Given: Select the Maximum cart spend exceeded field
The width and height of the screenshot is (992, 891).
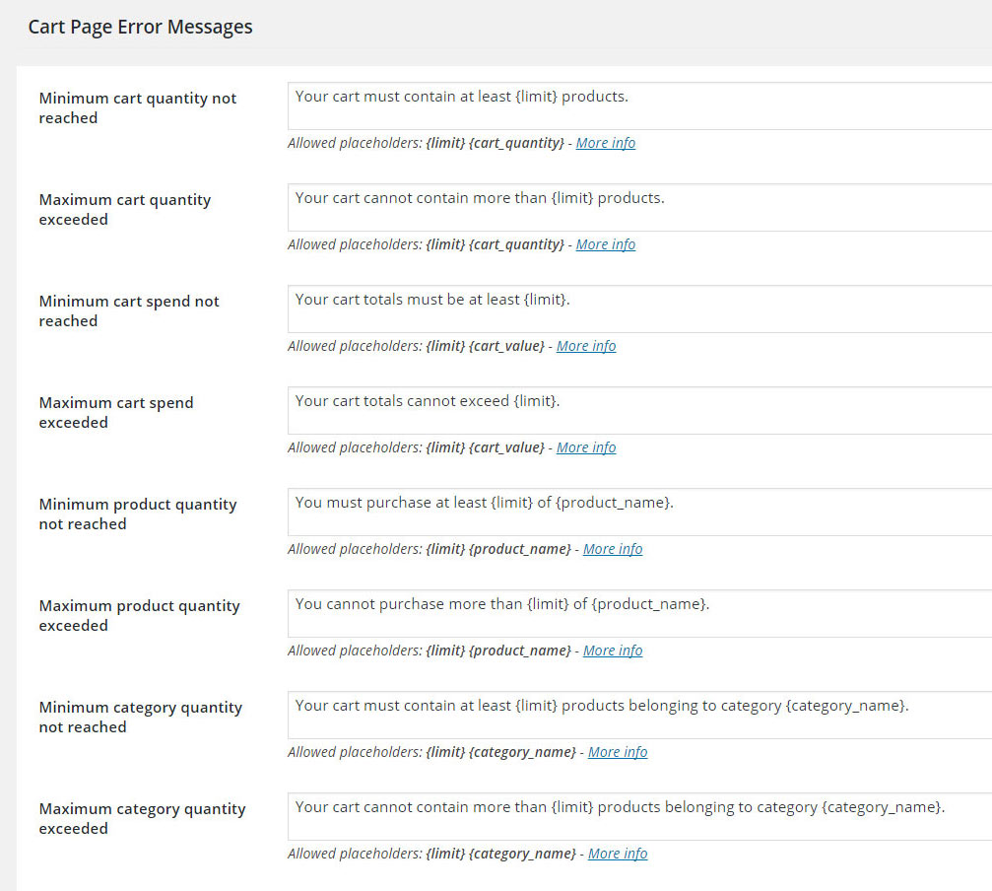Looking at the screenshot, I should [640, 410].
